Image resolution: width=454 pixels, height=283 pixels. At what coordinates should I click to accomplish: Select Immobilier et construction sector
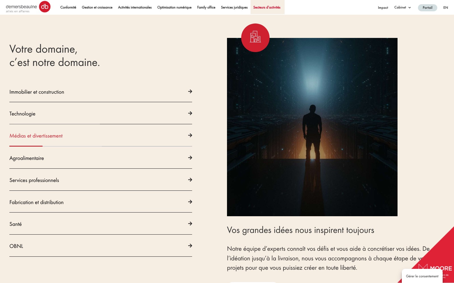point(101,92)
